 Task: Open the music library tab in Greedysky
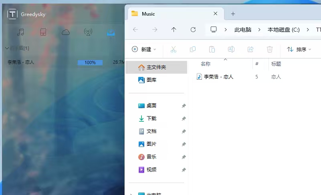[x=20, y=32]
